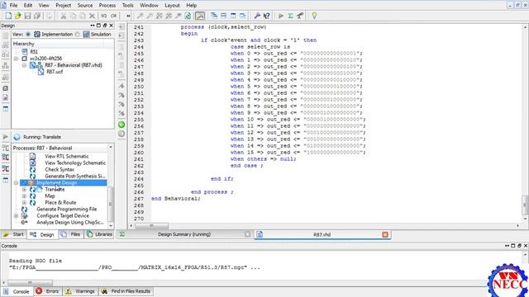The height and width of the screenshot is (297, 529).
Task: Expand the Place & Route process node
Action: click(24, 203)
